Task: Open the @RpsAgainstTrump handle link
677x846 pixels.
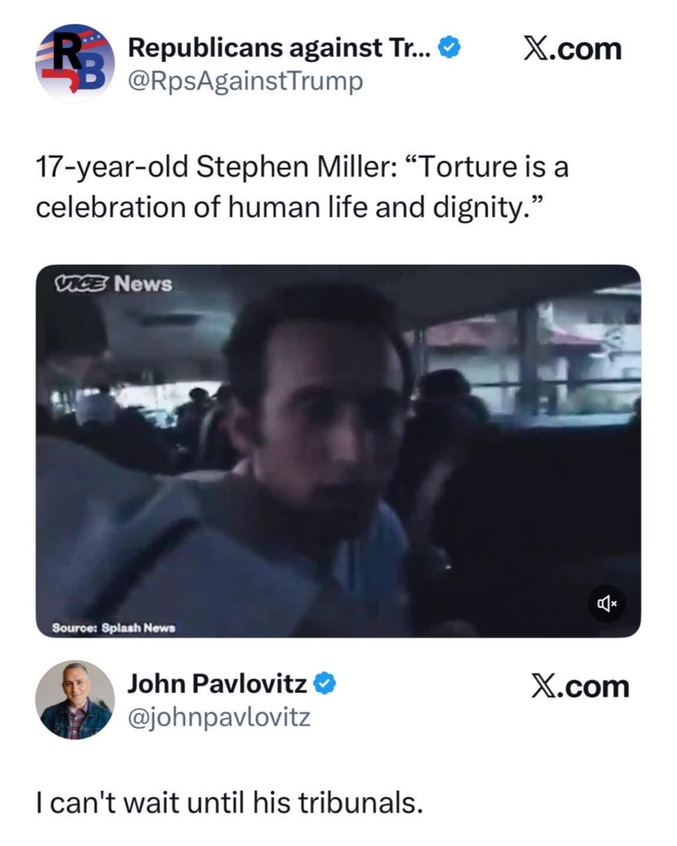Action: click(246, 81)
